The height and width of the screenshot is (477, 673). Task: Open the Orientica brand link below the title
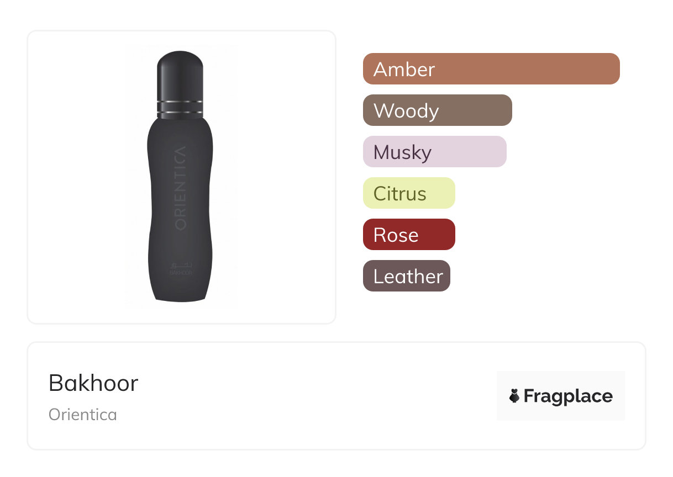(x=83, y=415)
